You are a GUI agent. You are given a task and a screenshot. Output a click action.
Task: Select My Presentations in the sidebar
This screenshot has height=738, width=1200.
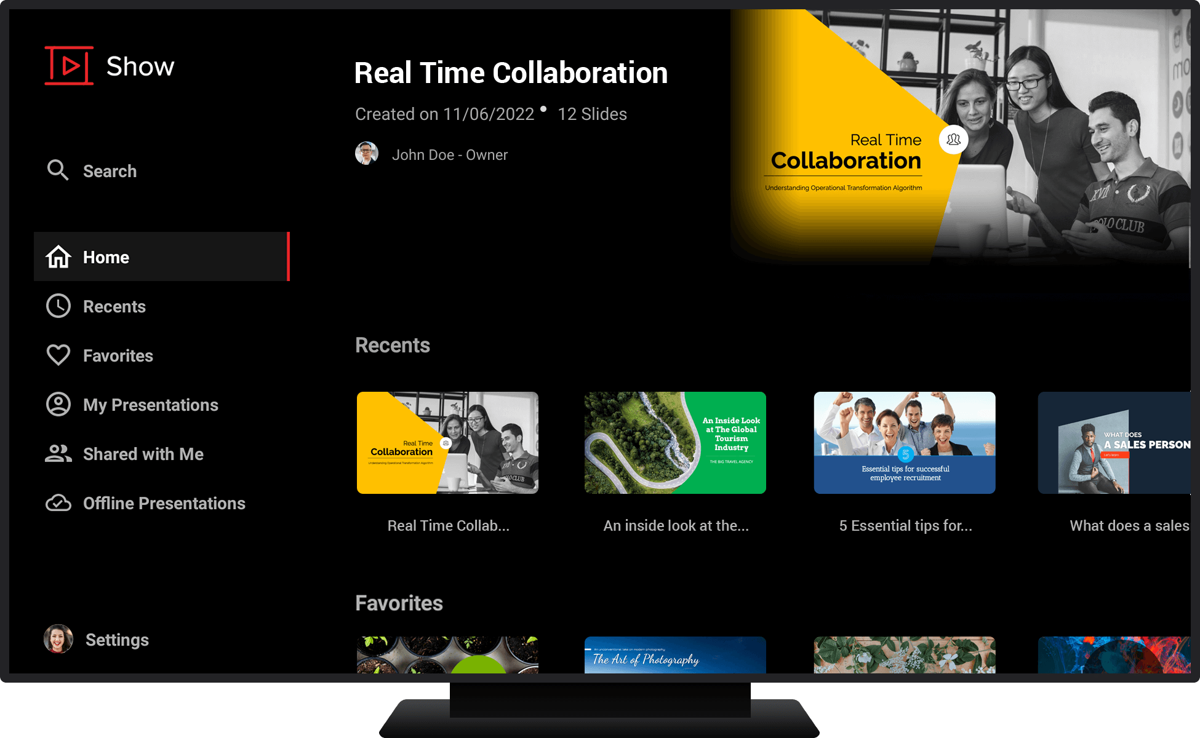(151, 405)
